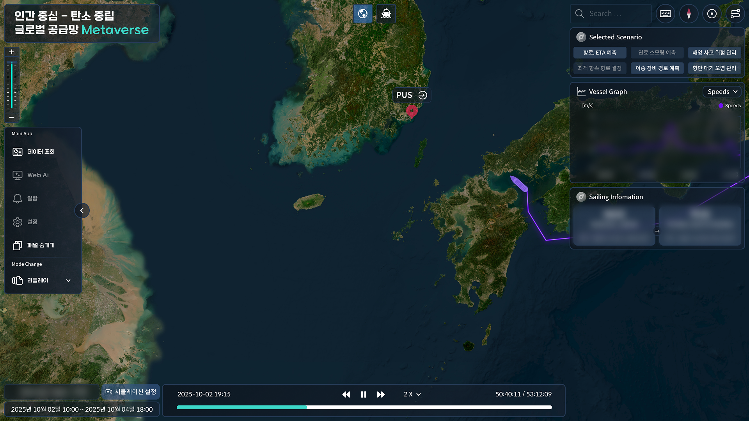Viewport: 749px width, 421px height.
Task: Rewind the replay playback
Action: point(346,394)
